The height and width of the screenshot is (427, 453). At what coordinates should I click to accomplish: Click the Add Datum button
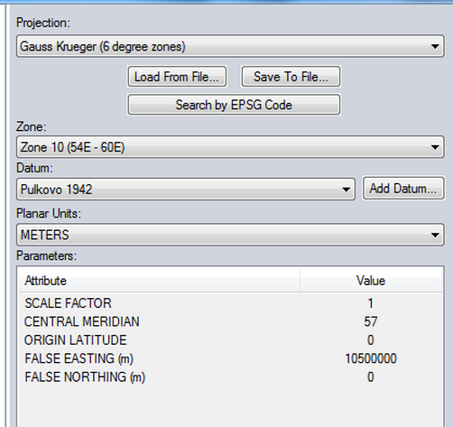(x=403, y=189)
